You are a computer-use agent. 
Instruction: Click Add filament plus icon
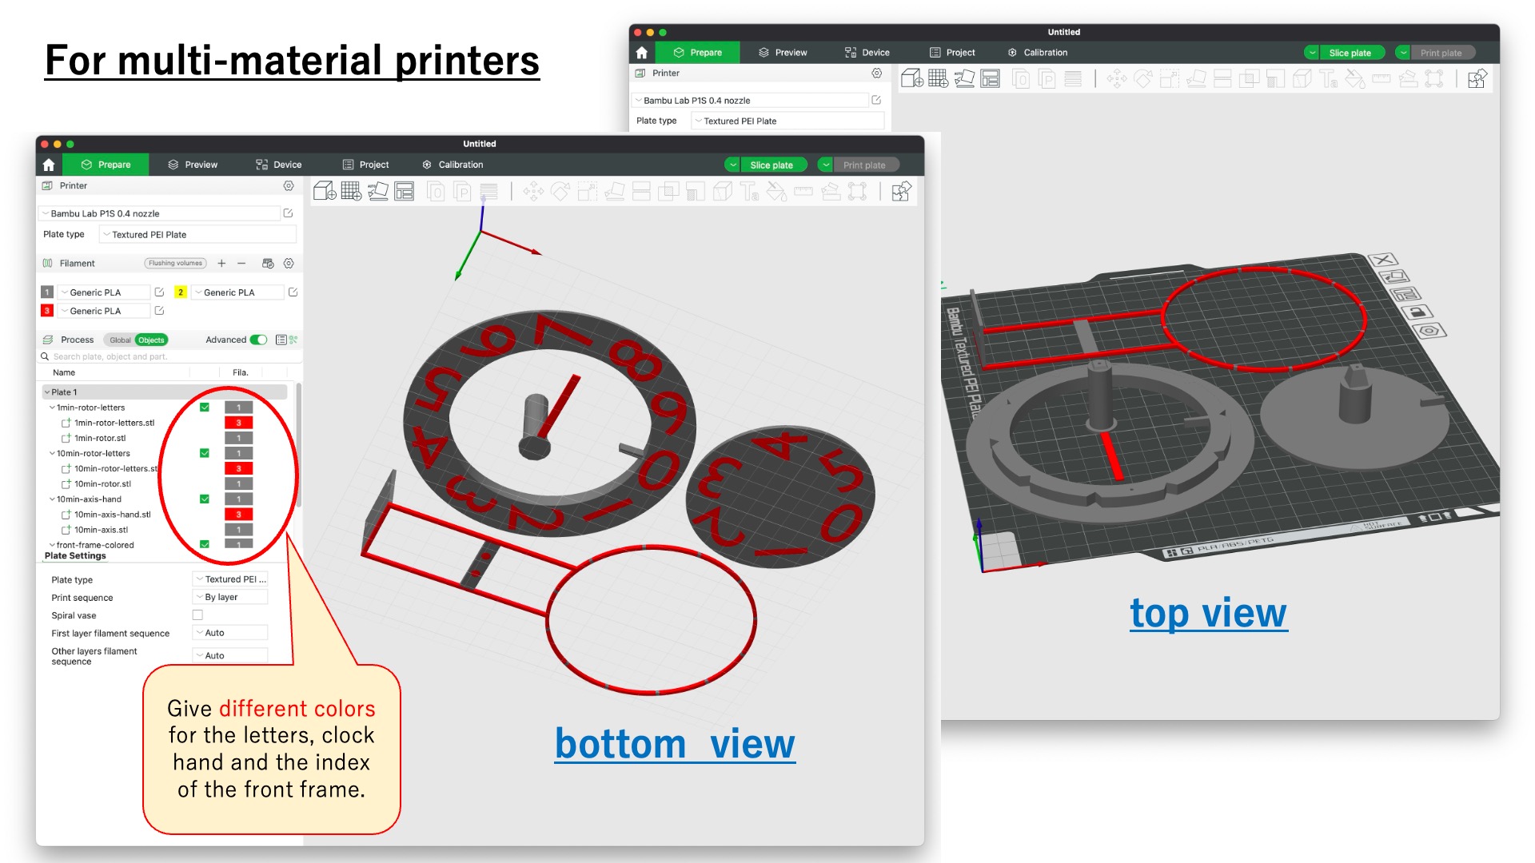221,264
